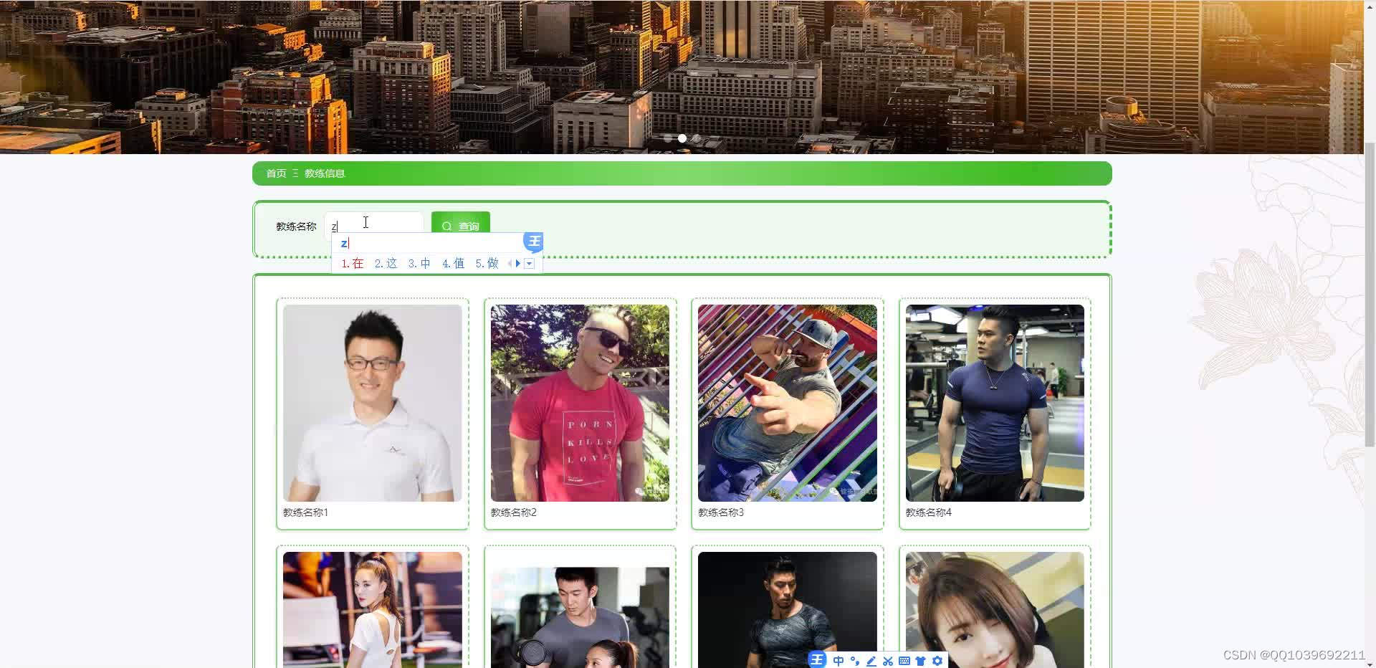Select candidate 1 '在'

point(353,264)
